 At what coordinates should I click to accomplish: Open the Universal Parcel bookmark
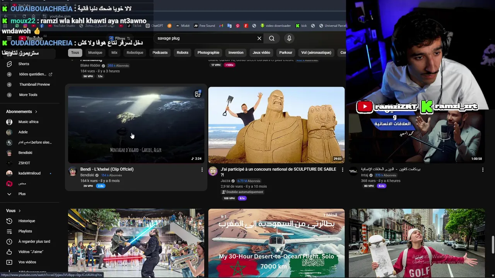pos(333,26)
